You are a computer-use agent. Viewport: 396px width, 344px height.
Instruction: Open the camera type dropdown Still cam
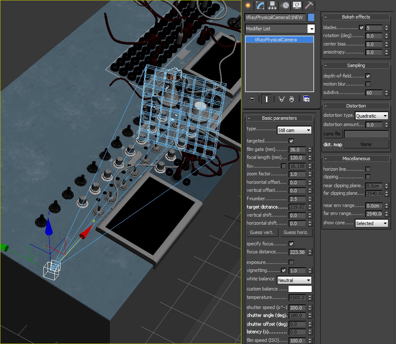click(x=294, y=130)
